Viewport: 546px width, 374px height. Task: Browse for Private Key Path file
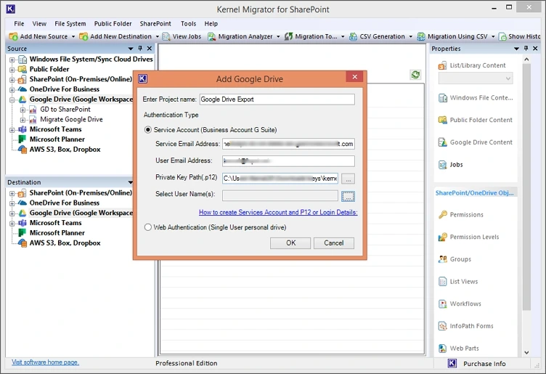tap(348, 179)
